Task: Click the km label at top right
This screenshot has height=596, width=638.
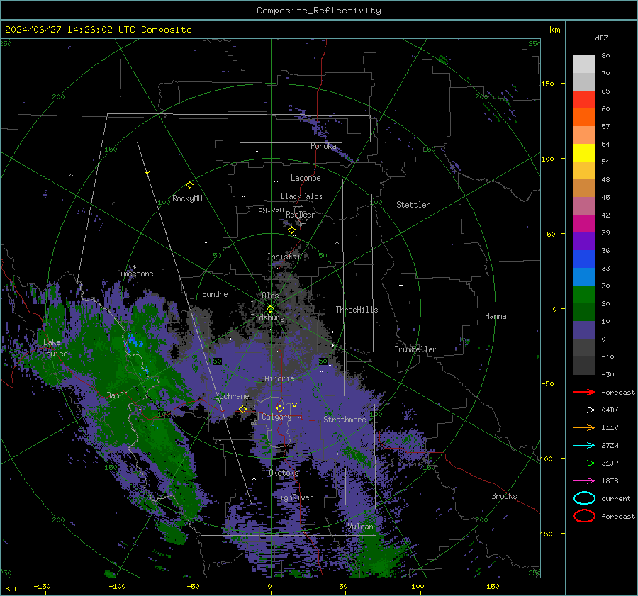Action: pos(554,30)
